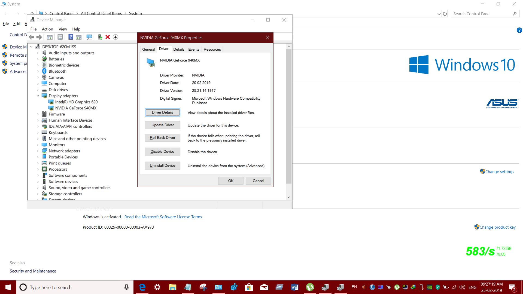This screenshot has width=523, height=294.
Task: Click the Processors category icon
Action: tap(44, 169)
